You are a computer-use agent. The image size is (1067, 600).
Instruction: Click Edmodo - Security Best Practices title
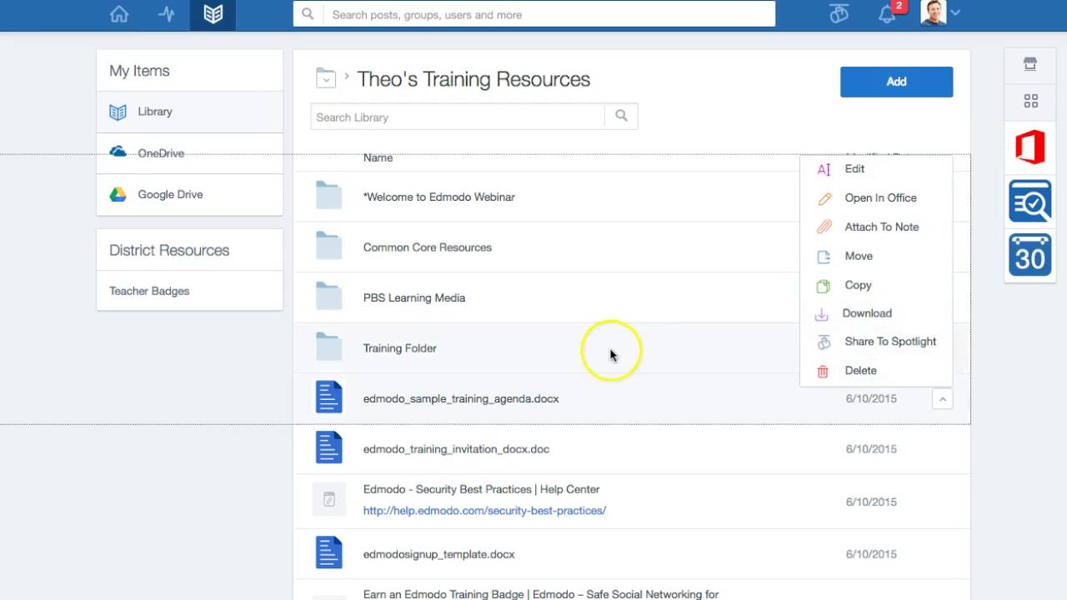point(481,489)
